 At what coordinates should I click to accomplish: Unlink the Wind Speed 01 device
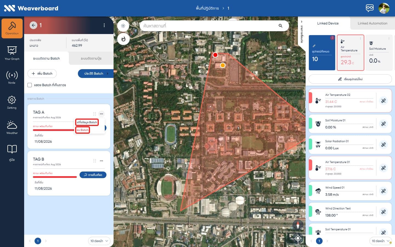click(x=383, y=191)
